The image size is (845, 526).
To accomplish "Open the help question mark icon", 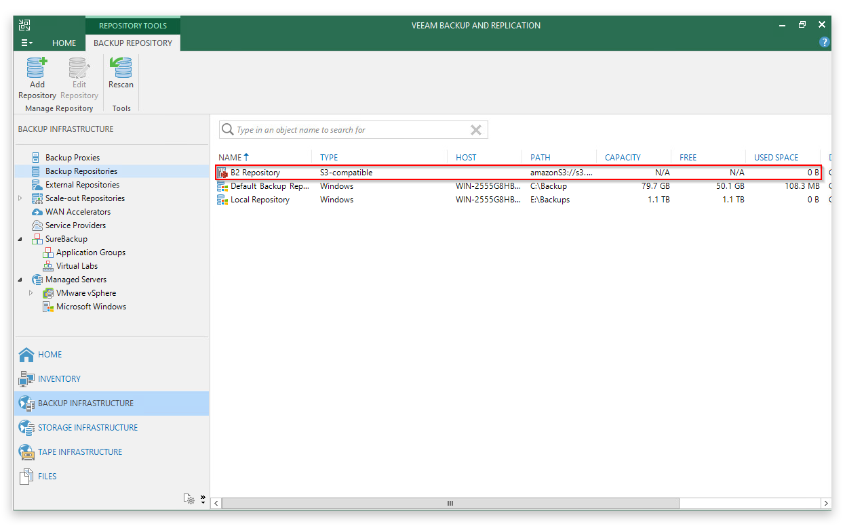I will coord(824,42).
